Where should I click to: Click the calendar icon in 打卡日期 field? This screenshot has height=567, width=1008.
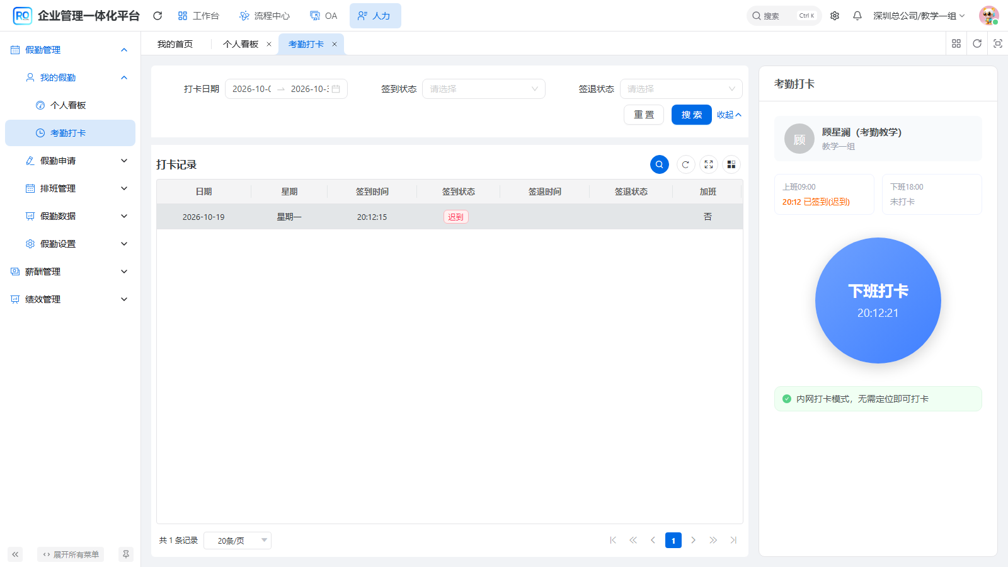click(336, 89)
